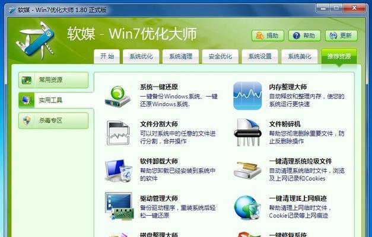
Task: Select the 安全优化 tab
Action: [x=220, y=56]
